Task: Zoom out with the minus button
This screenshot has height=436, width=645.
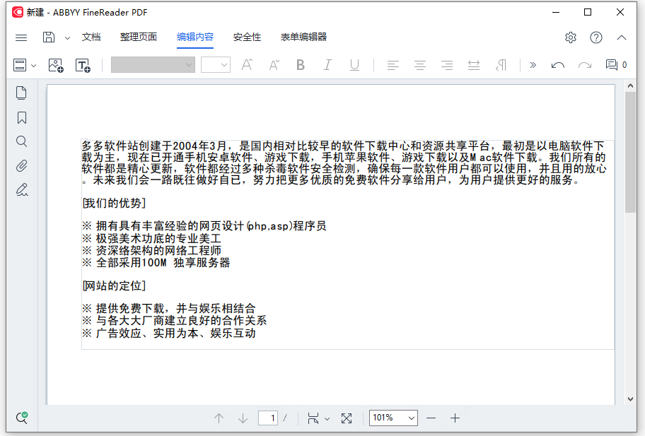Action: (x=431, y=418)
